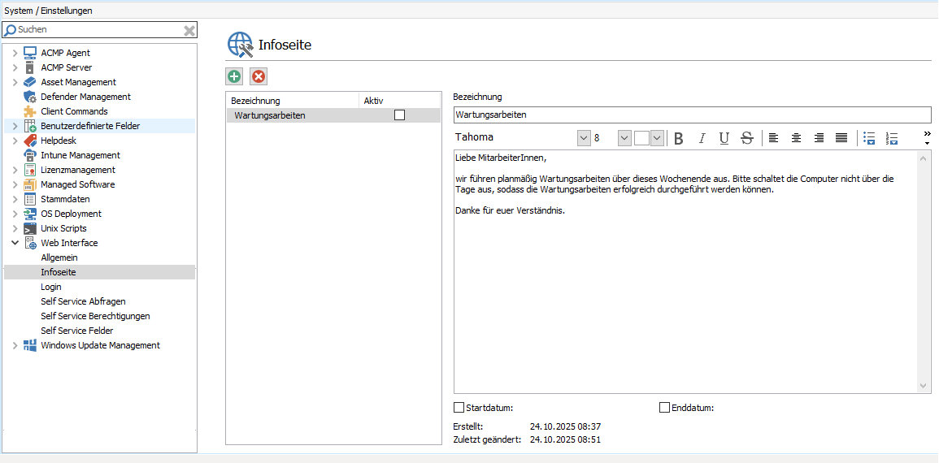
Task: Click the Suchen search field
Action: 99,30
